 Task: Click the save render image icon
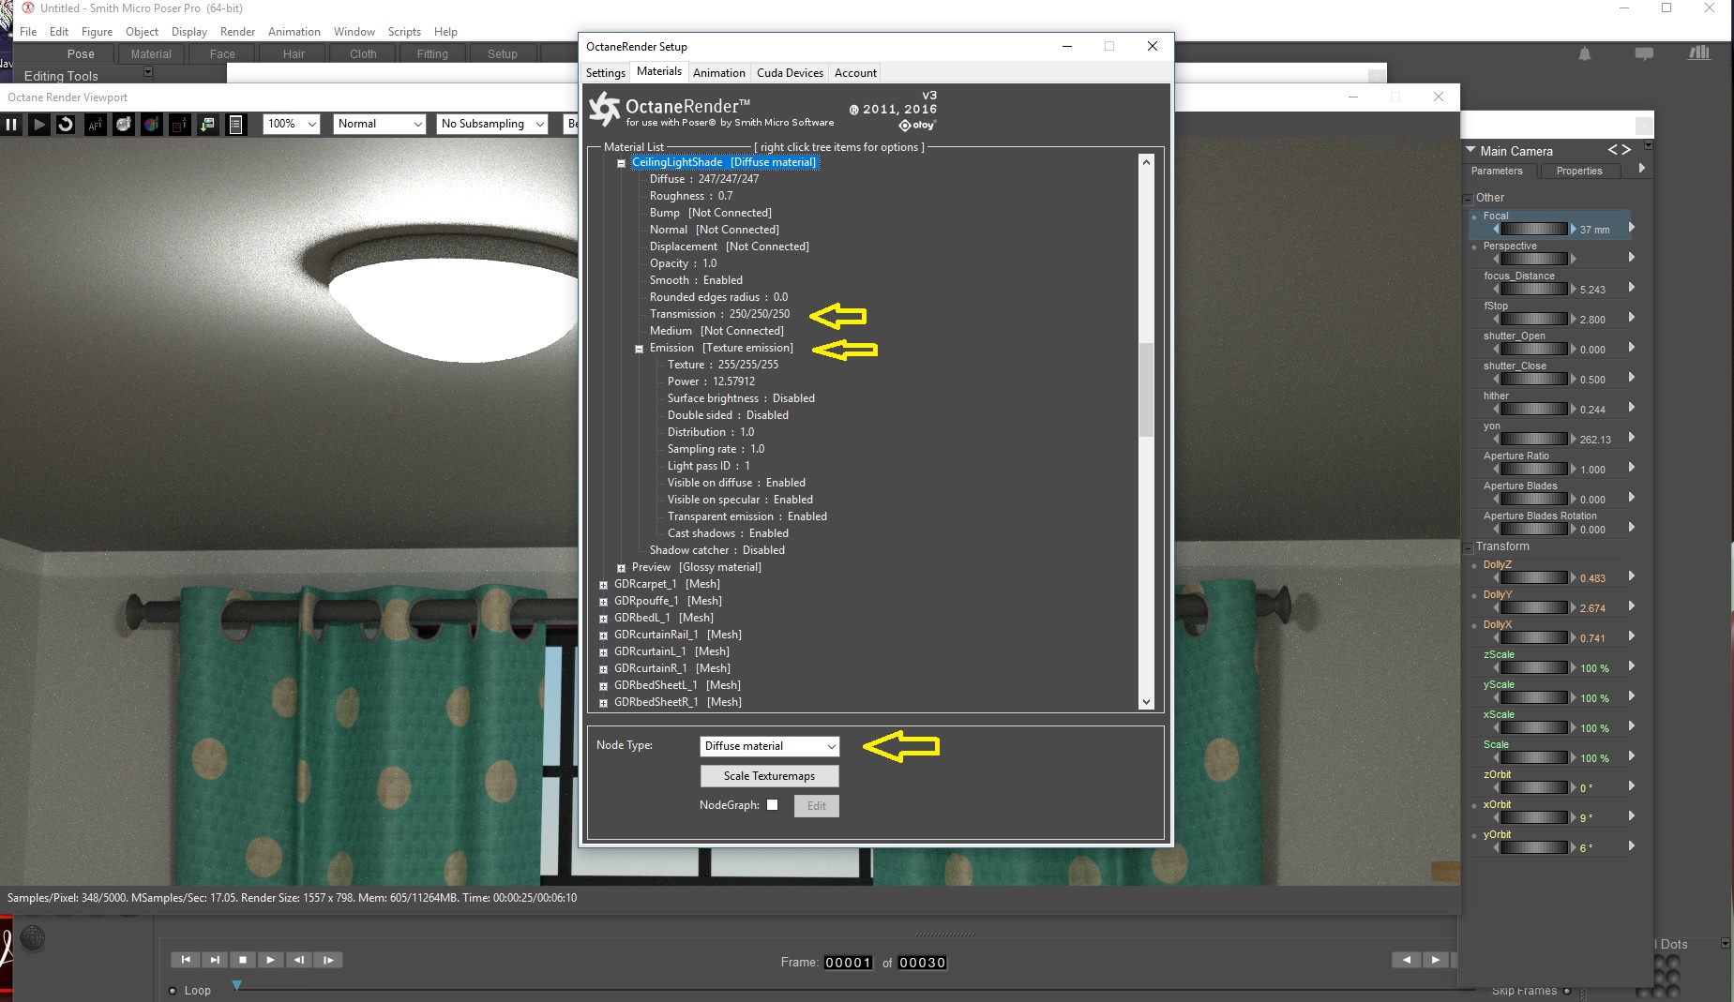pyautogui.click(x=207, y=124)
